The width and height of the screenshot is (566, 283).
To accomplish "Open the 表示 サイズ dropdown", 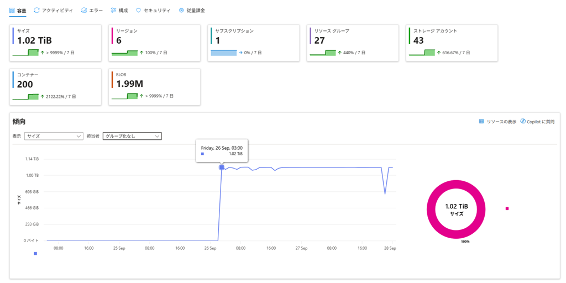I will (54, 136).
